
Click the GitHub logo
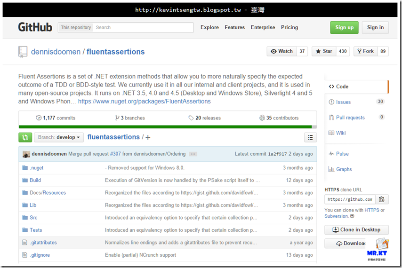(35, 27)
